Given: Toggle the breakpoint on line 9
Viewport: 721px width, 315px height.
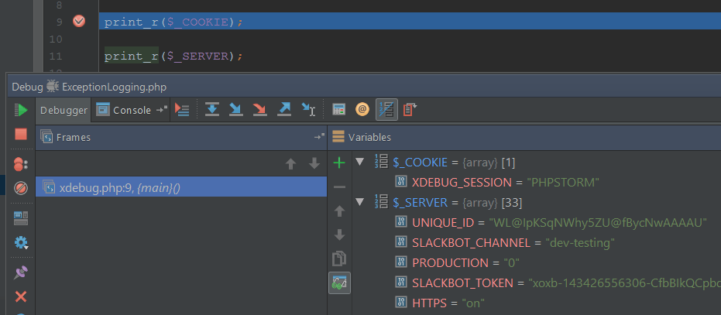Looking at the screenshot, I should click(x=79, y=21).
